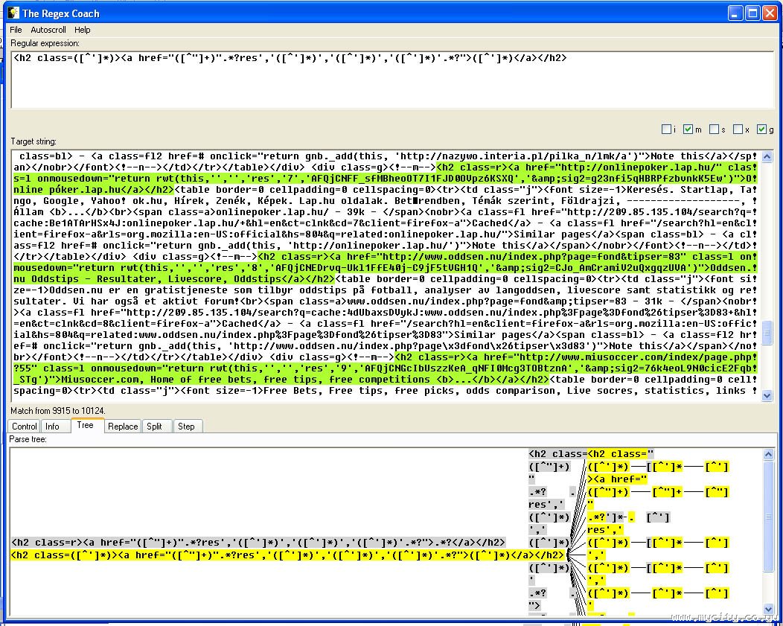
Task: Open the Replace tab
Action: click(x=122, y=427)
